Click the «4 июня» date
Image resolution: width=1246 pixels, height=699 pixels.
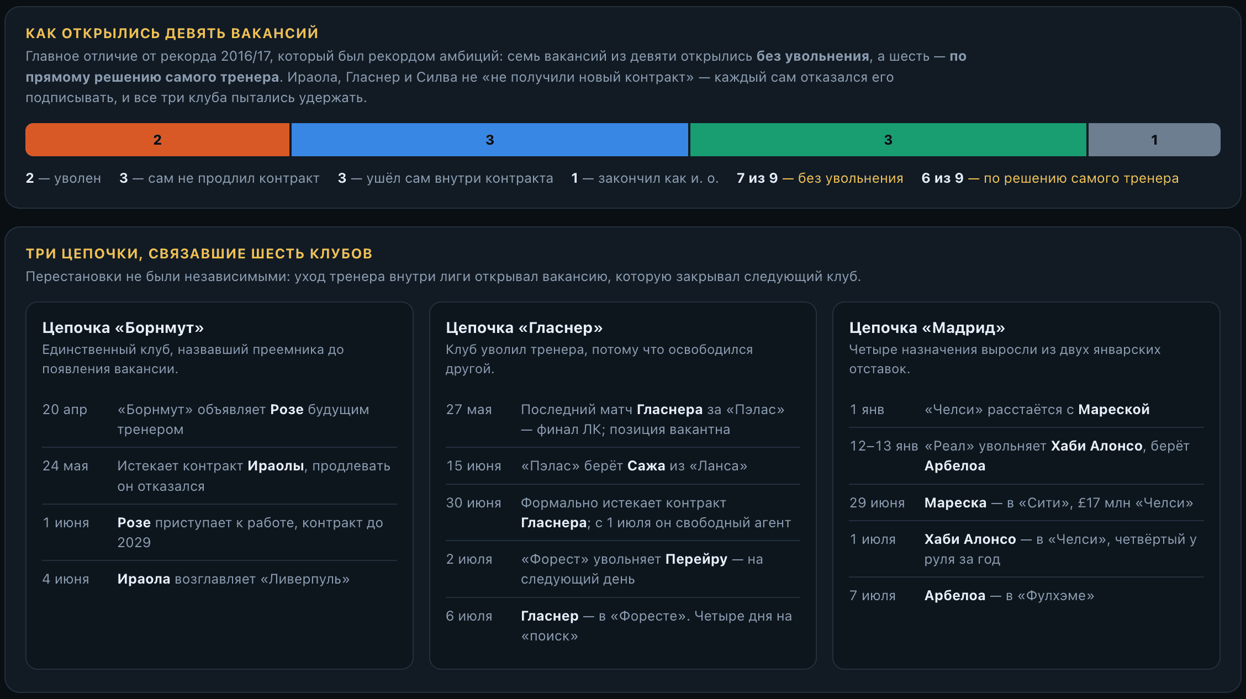click(66, 579)
